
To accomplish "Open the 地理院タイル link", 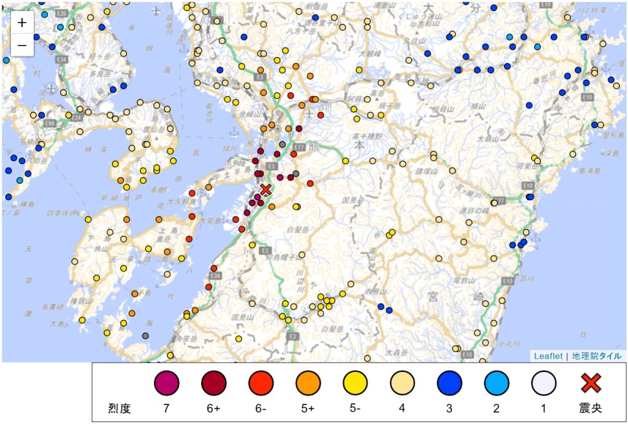I will (597, 356).
